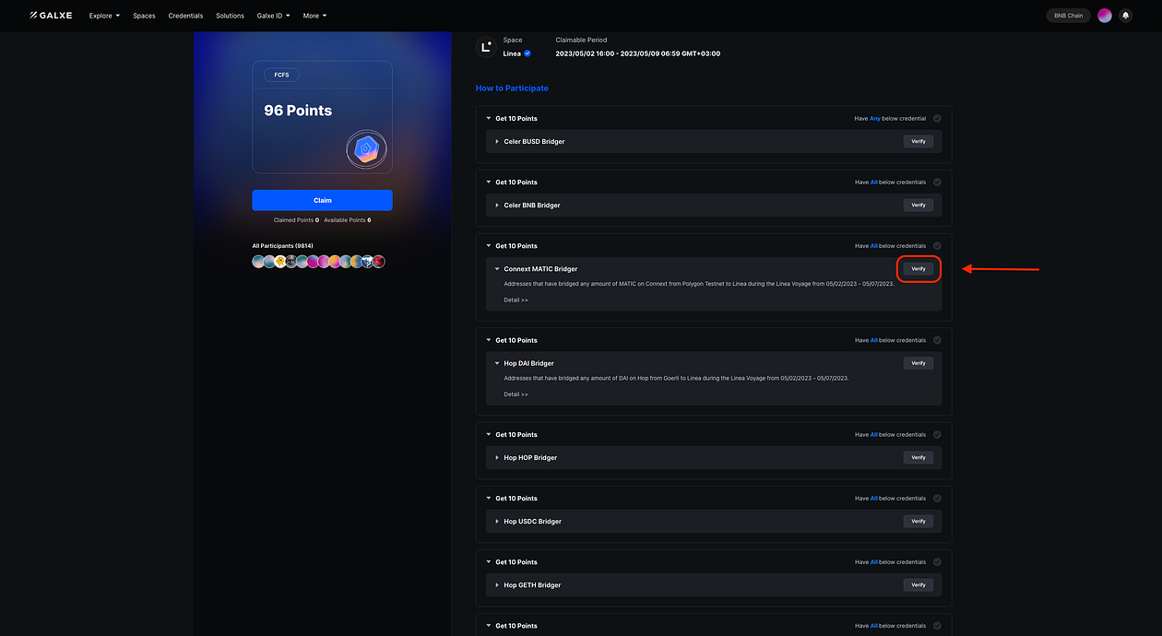The height and width of the screenshot is (636, 1162).
Task: Collapse Get 10 Points group above Celer BNB
Action: (489, 183)
